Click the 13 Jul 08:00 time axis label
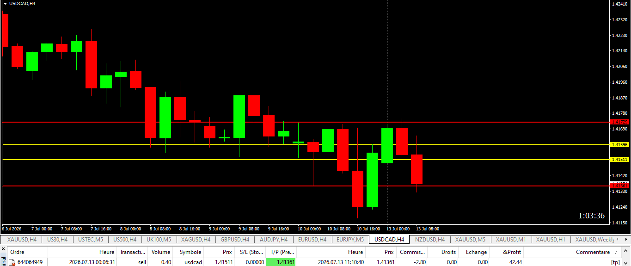The image size is (631, 266). coord(428,229)
